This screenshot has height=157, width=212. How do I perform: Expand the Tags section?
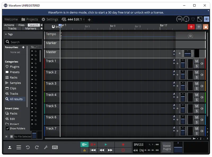coord(6,34)
